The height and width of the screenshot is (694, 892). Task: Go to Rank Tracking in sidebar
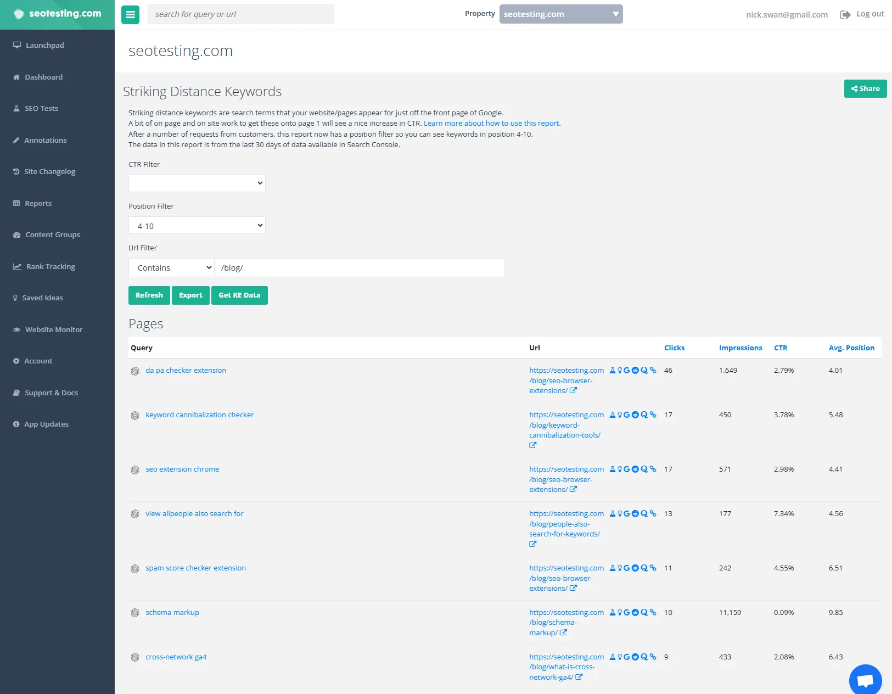[x=51, y=267]
